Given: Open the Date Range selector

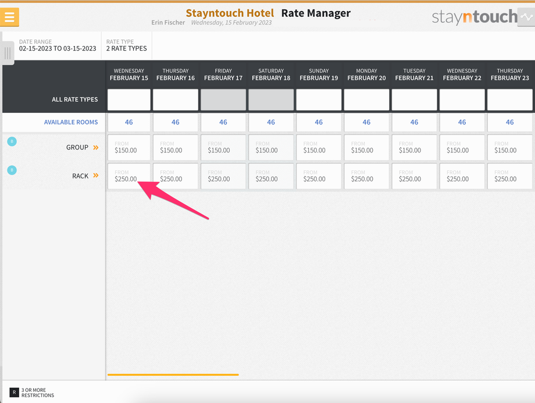Looking at the screenshot, I should point(58,45).
